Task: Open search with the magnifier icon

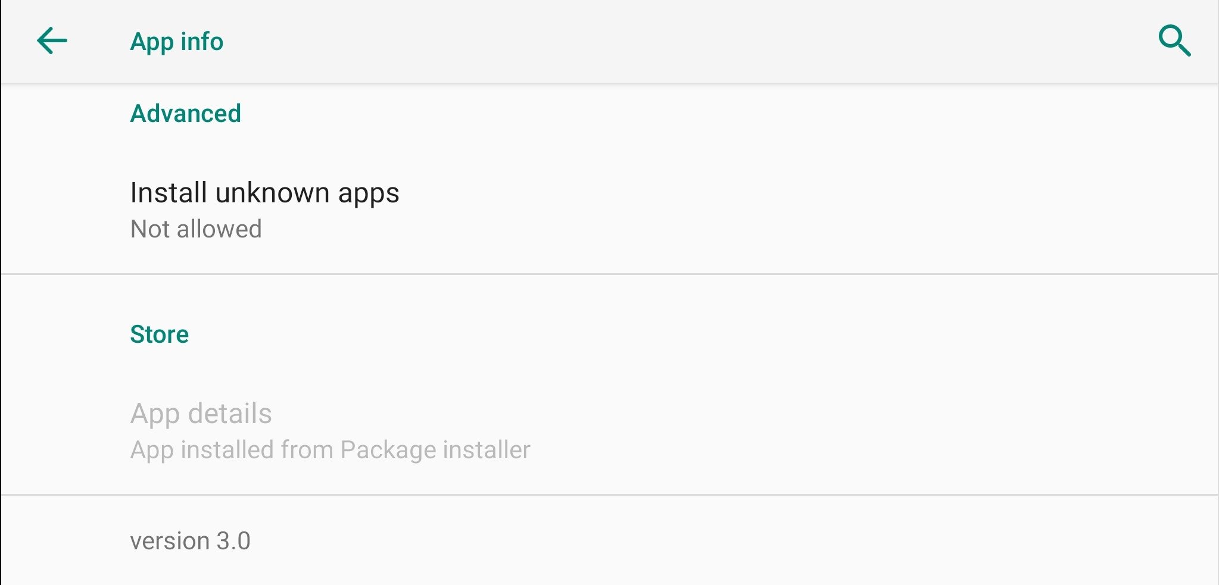Action: [x=1174, y=41]
